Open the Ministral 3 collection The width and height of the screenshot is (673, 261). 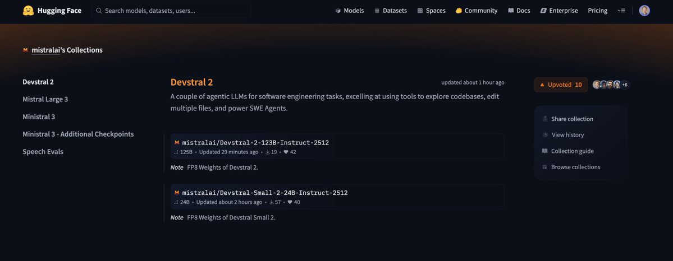point(39,116)
